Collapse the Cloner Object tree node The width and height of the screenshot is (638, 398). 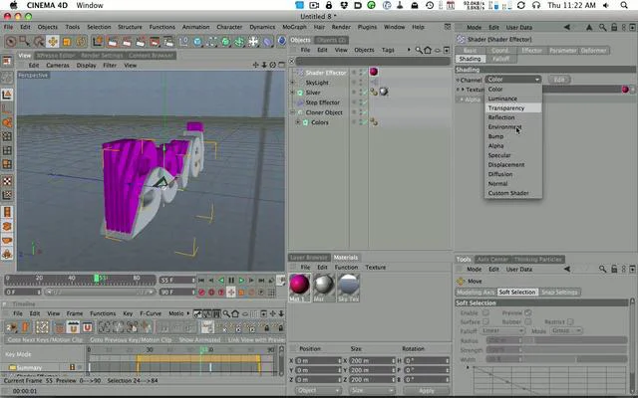coord(292,112)
